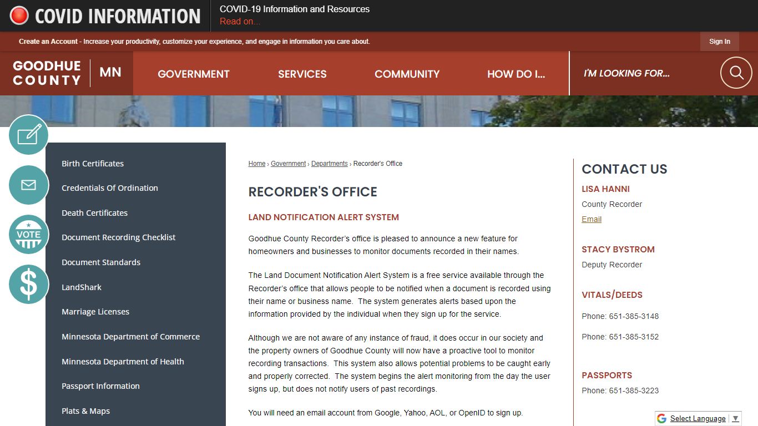The width and height of the screenshot is (758, 426).
Task: Click phone number 651-385-3152
Action: tap(634, 337)
